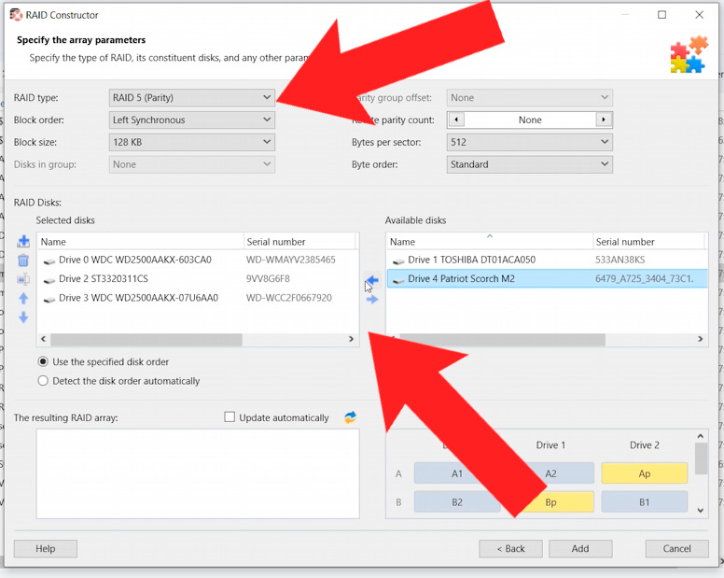Open the Byte order dropdown
The width and height of the screenshot is (724, 578).
click(530, 164)
